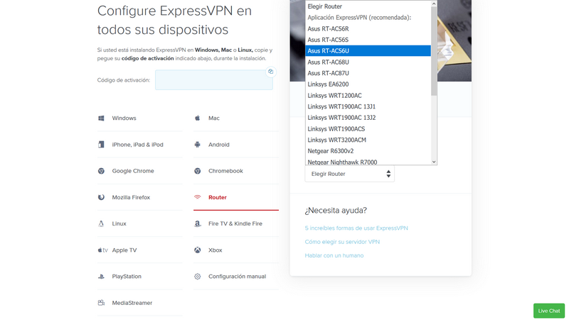Click the Xbox logo icon
569x322 pixels.
[198, 250]
